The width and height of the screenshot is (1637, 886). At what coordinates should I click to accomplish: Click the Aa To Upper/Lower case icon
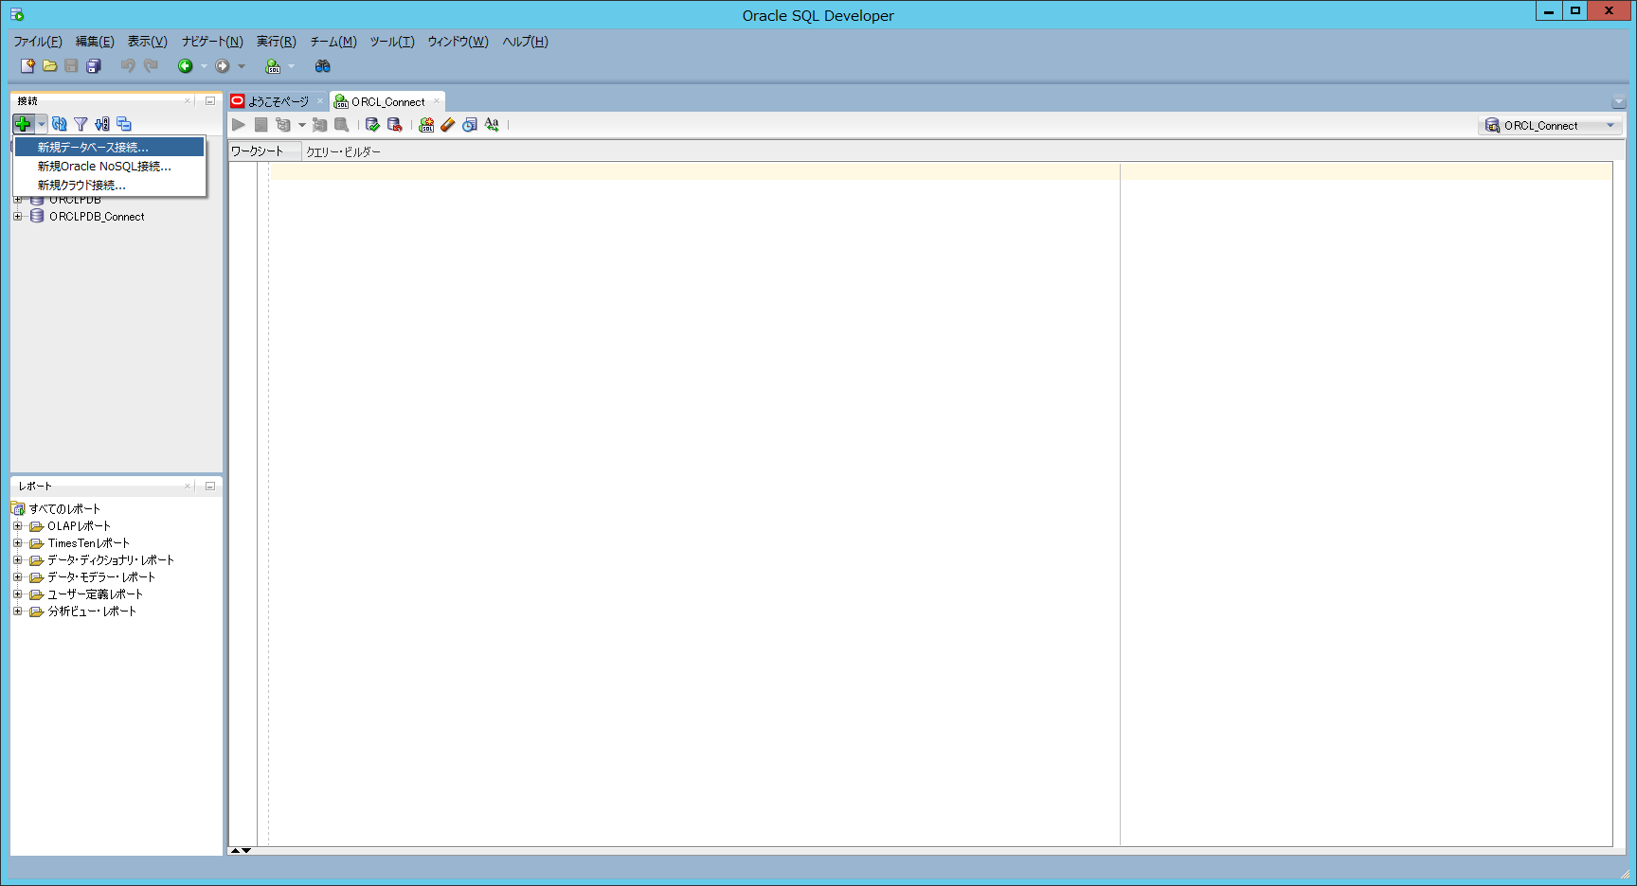[492, 125]
